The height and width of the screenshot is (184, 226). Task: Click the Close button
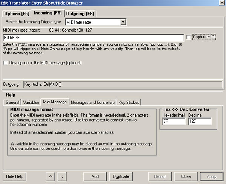click(186, 176)
